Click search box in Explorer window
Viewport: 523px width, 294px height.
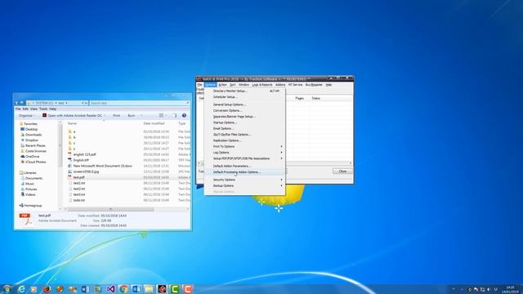click(140, 103)
